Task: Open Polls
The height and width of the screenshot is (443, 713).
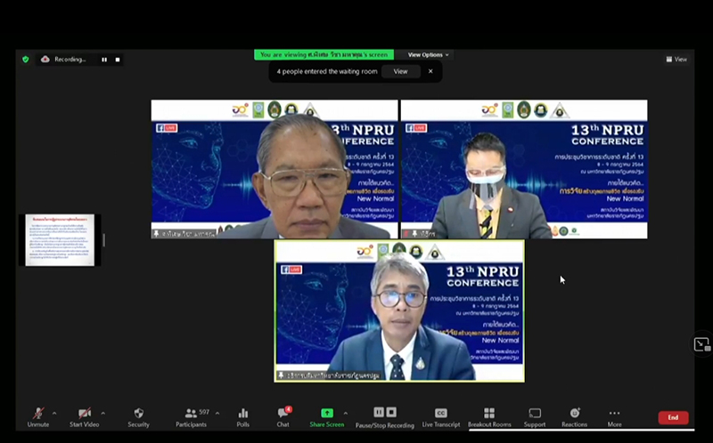Action: [x=242, y=417]
